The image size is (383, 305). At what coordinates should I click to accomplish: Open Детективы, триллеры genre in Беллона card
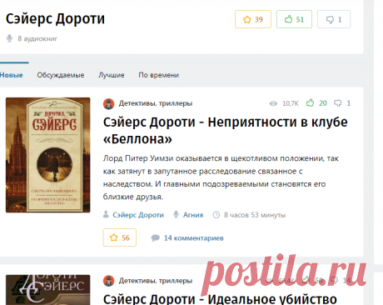click(156, 103)
